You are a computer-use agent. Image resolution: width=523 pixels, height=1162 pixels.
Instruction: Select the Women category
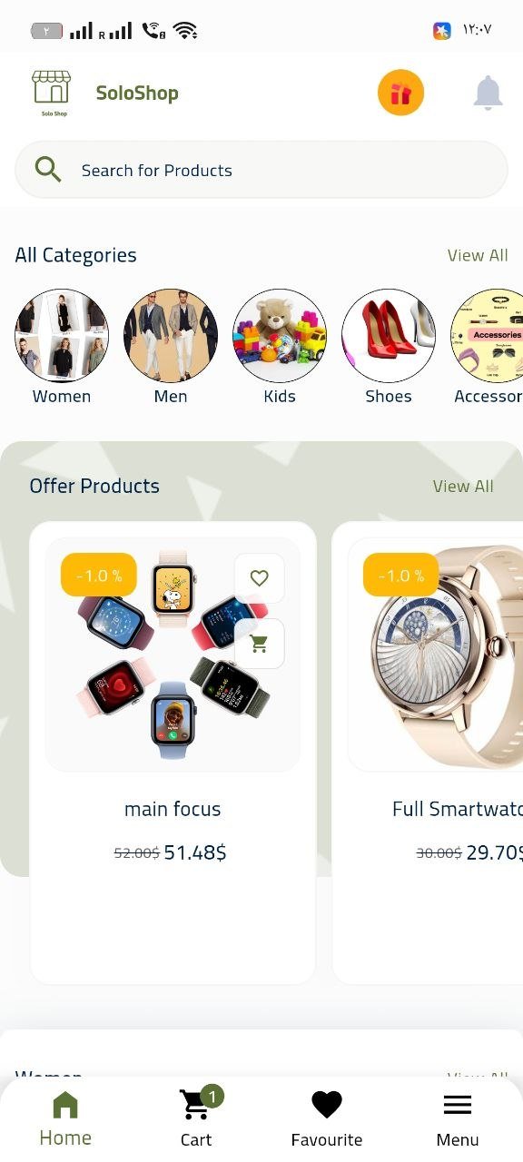[x=62, y=347]
